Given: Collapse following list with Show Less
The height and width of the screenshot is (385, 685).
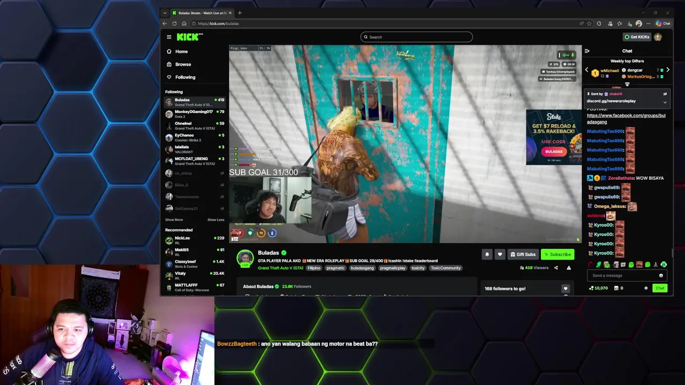Looking at the screenshot, I should tap(216, 220).
